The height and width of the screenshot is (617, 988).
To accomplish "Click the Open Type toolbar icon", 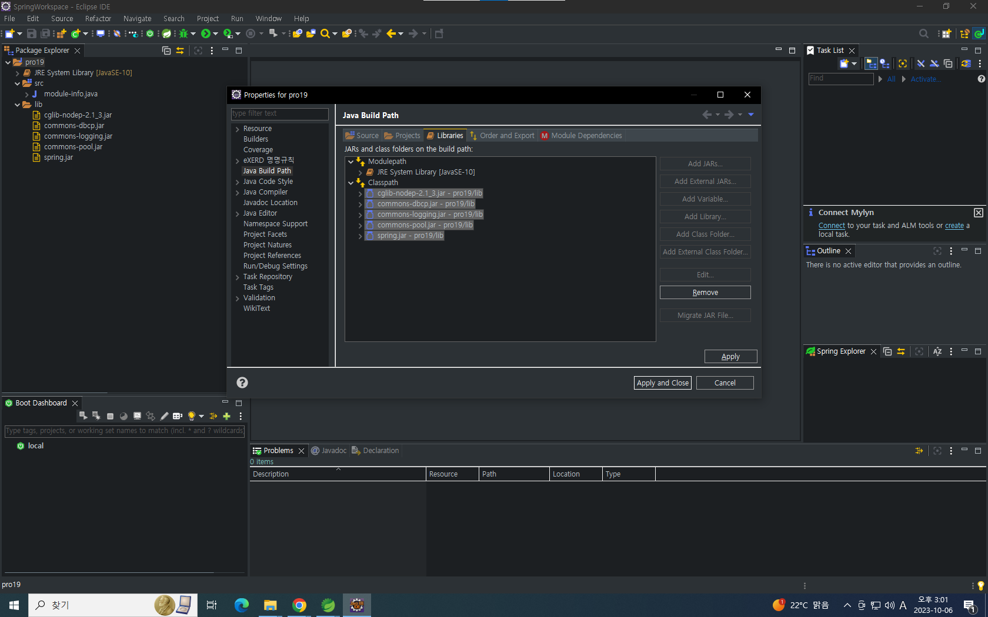I will point(298,33).
